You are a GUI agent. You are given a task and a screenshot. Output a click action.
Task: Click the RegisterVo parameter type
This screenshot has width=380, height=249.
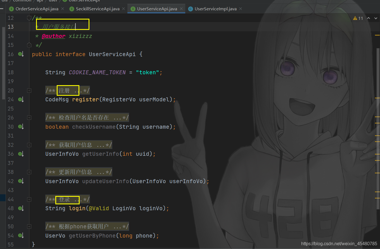(x=119, y=99)
